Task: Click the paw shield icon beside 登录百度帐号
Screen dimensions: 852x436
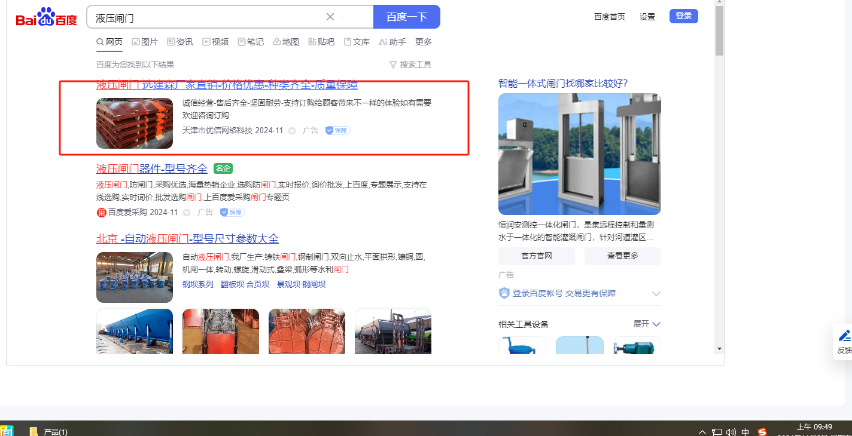Action: pyautogui.click(x=504, y=293)
